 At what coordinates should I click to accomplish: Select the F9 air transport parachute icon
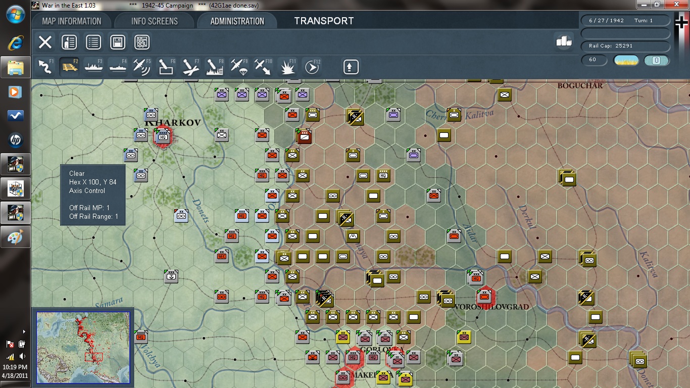[x=239, y=66]
